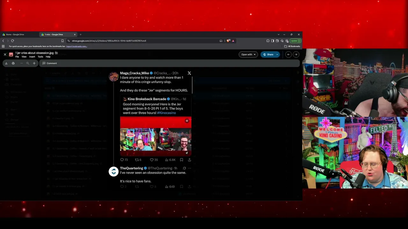Expand the Share options arrow
This screenshot has width=408, height=229.
click(277, 54)
